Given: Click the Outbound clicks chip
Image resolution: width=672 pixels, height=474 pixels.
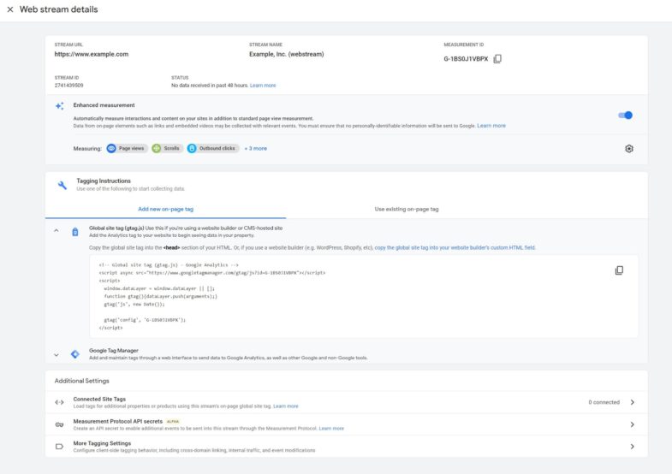Looking at the screenshot, I should coord(213,148).
